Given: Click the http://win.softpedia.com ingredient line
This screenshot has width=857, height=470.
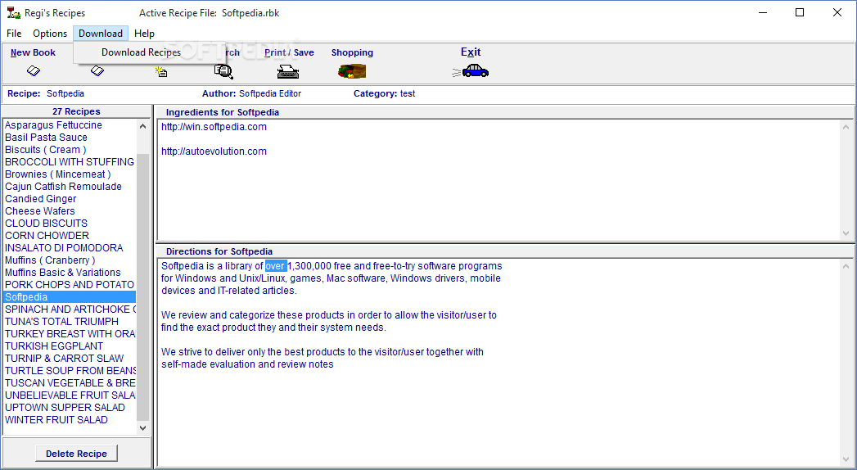Looking at the screenshot, I should [x=214, y=127].
